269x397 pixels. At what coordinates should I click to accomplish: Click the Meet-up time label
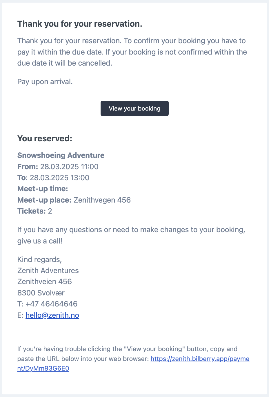click(x=43, y=189)
